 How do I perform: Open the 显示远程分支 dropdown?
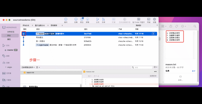click(41, 25)
